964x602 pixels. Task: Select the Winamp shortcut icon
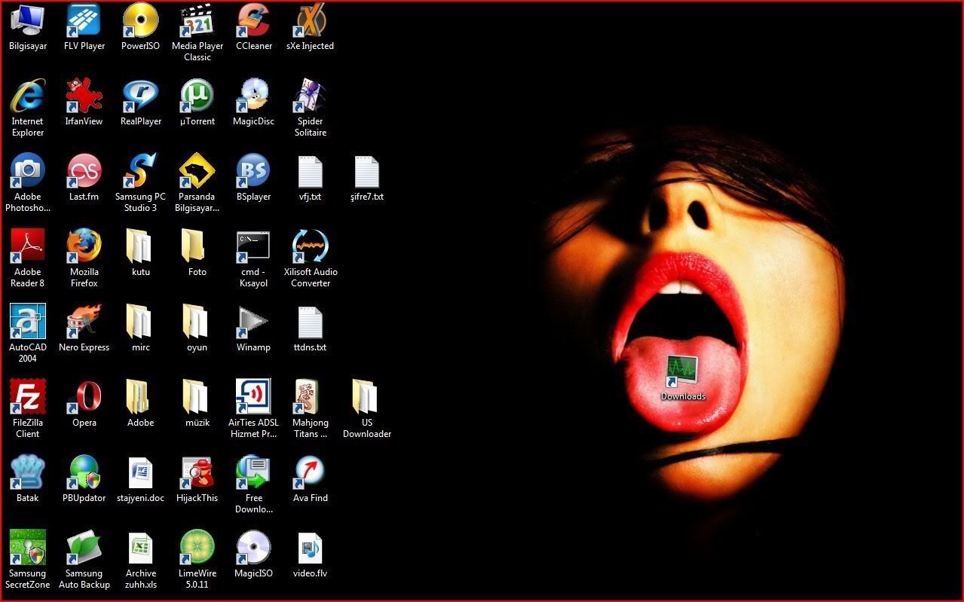(253, 322)
